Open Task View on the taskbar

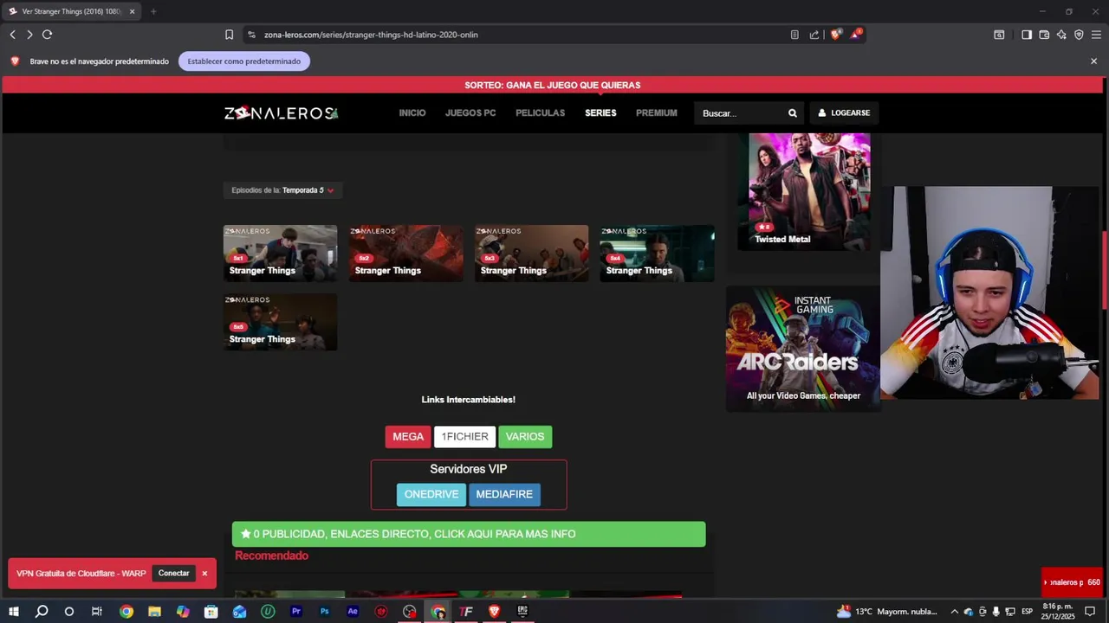click(97, 612)
